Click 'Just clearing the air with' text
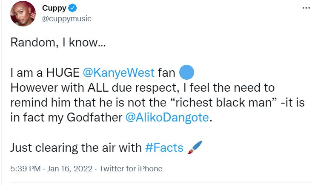318x185 pixels. coord(75,148)
